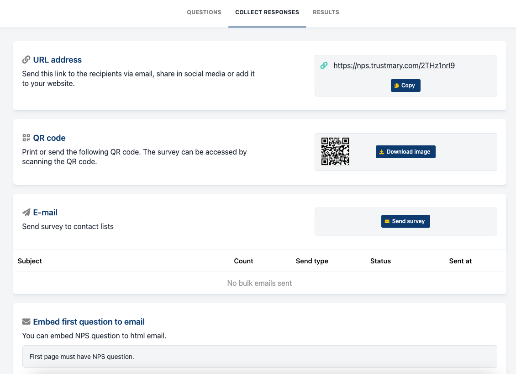Click the Count column header
Viewport: 516px width, 374px height.
pyautogui.click(x=243, y=261)
